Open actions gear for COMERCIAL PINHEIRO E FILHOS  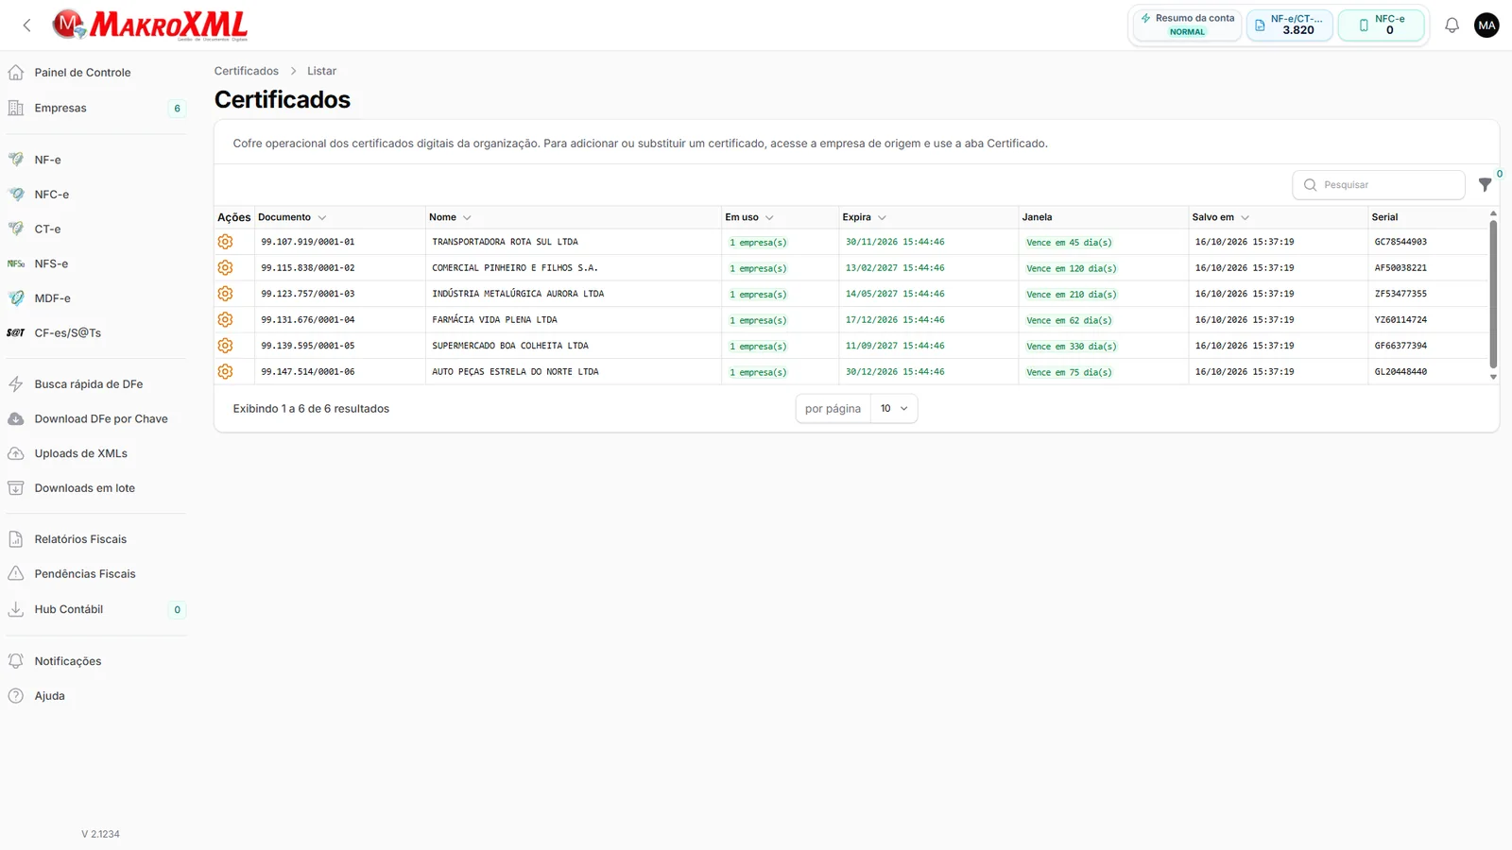(x=225, y=268)
